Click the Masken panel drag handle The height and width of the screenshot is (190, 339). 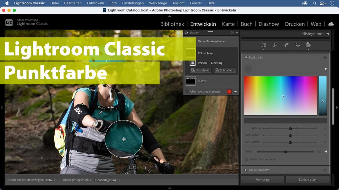[x=210, y=32]
